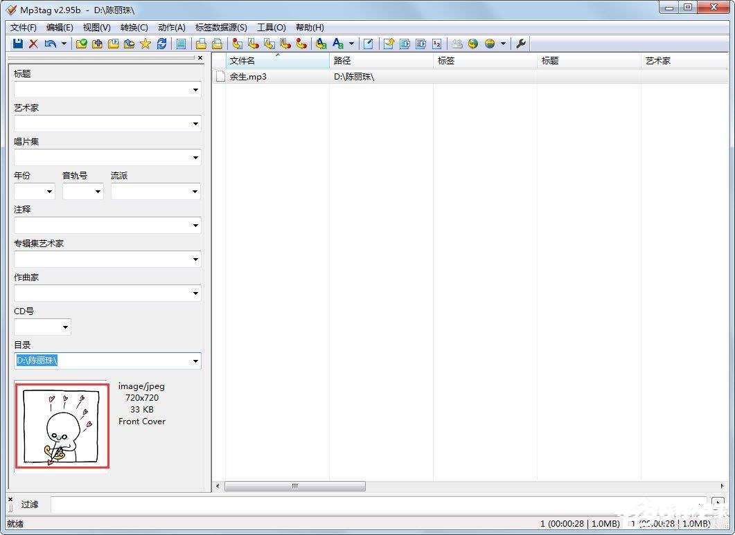Select all files with blue list icon
Image resolution: width=735 pixels, height=535 pixels.
(181, 44)
